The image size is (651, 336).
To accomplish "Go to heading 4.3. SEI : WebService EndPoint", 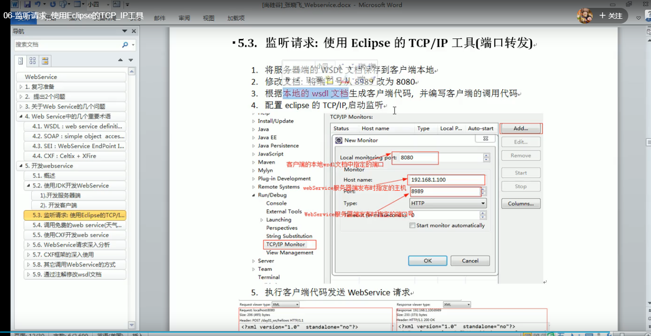I will click(75, 146).
